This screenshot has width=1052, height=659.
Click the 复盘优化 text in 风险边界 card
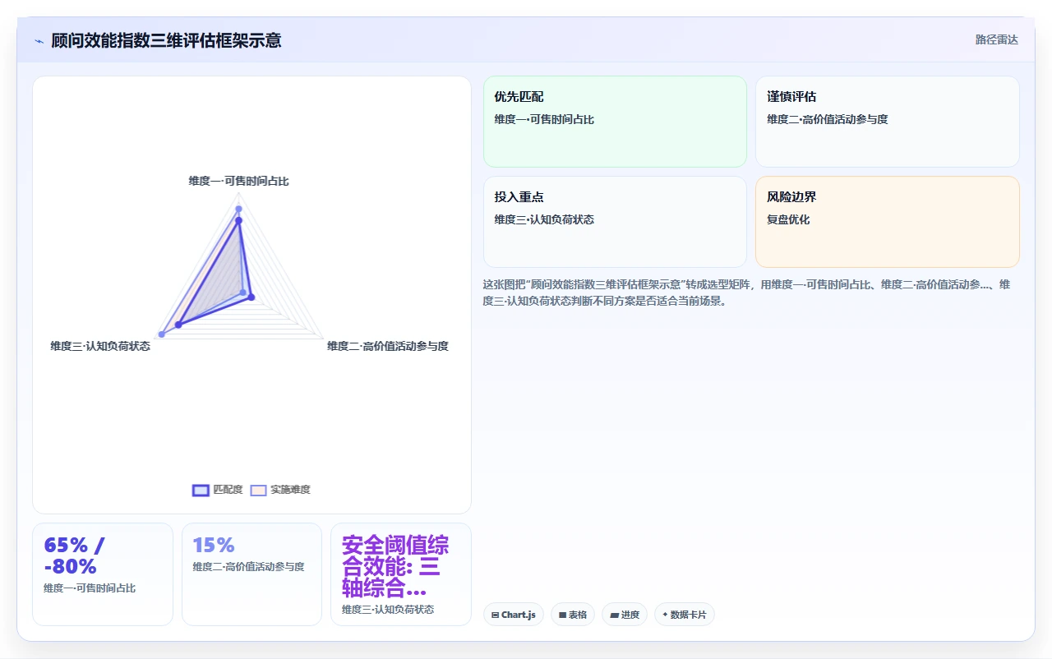788,220
